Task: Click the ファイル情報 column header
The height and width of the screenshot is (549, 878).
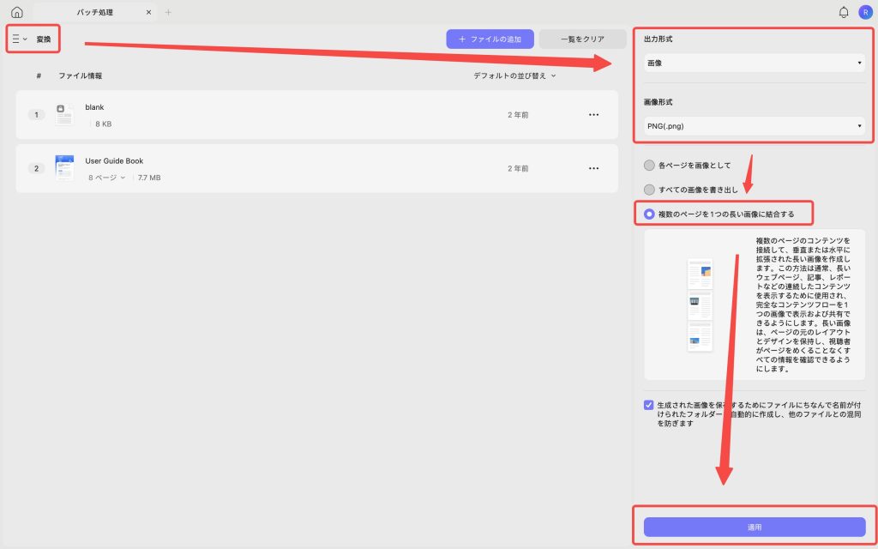Action: pos(80,75)
